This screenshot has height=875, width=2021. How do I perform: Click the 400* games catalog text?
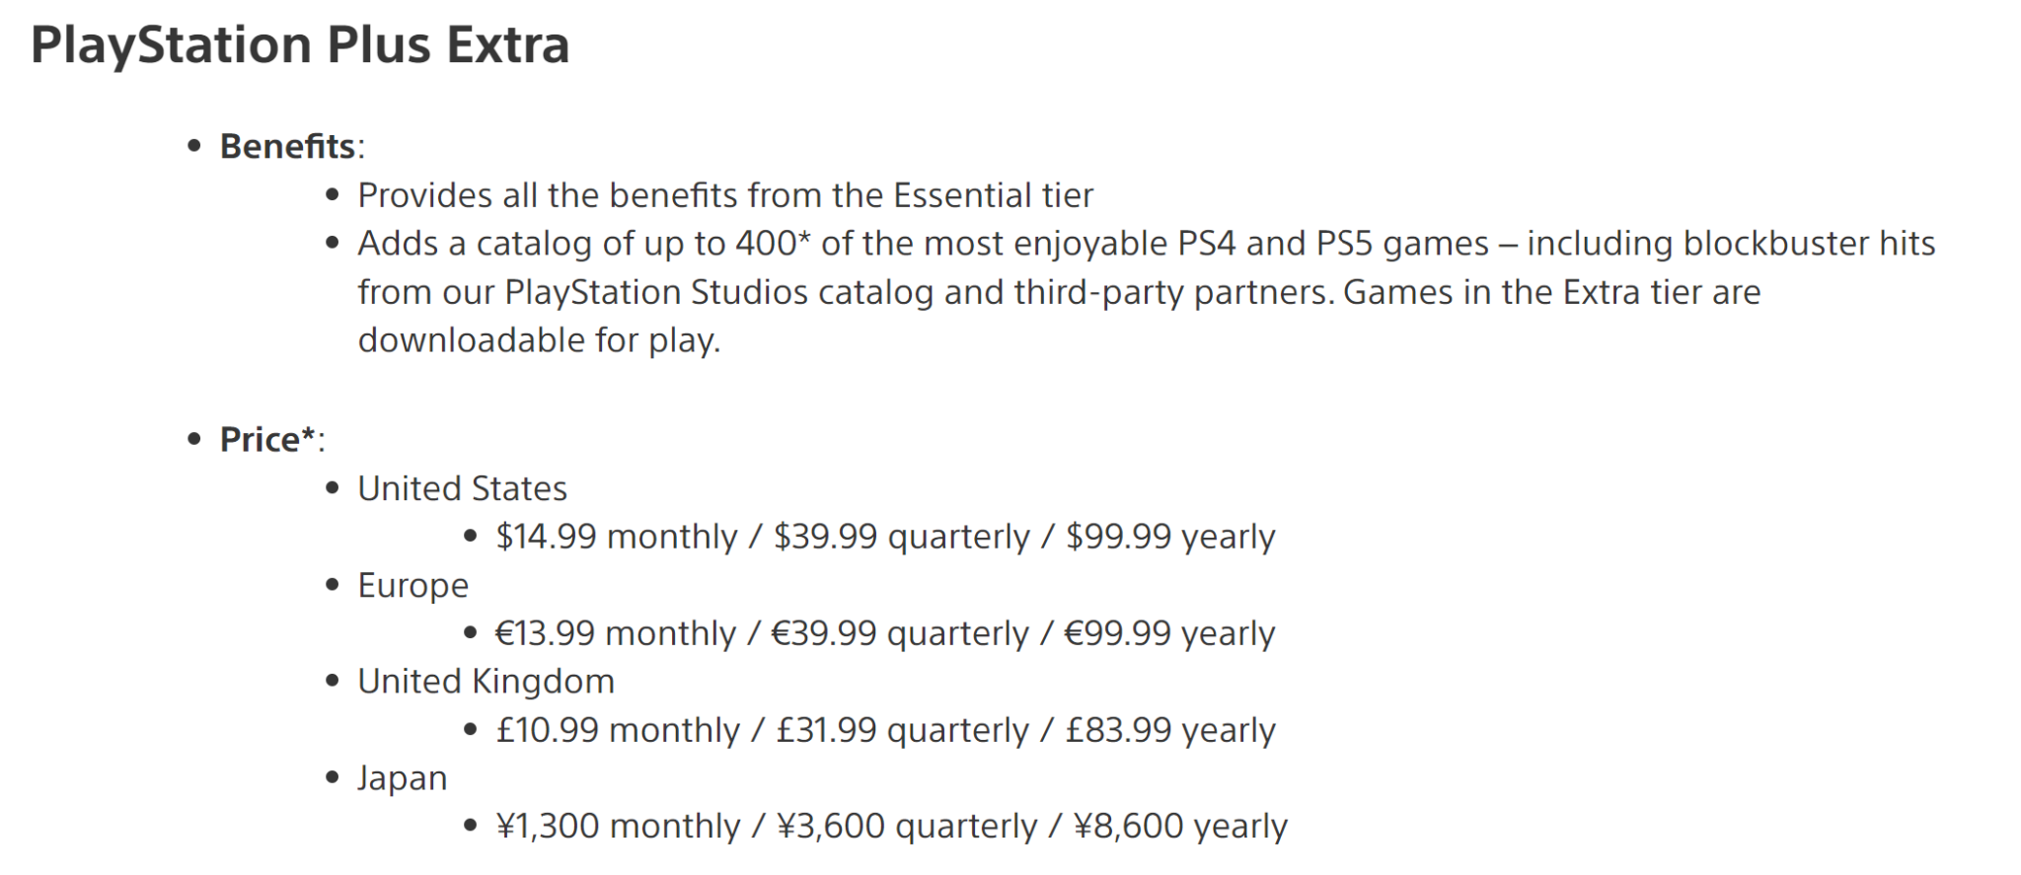coord(1147,292)
